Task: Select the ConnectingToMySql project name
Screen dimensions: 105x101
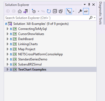Action: pyautogui.click(x=32, y=29)
